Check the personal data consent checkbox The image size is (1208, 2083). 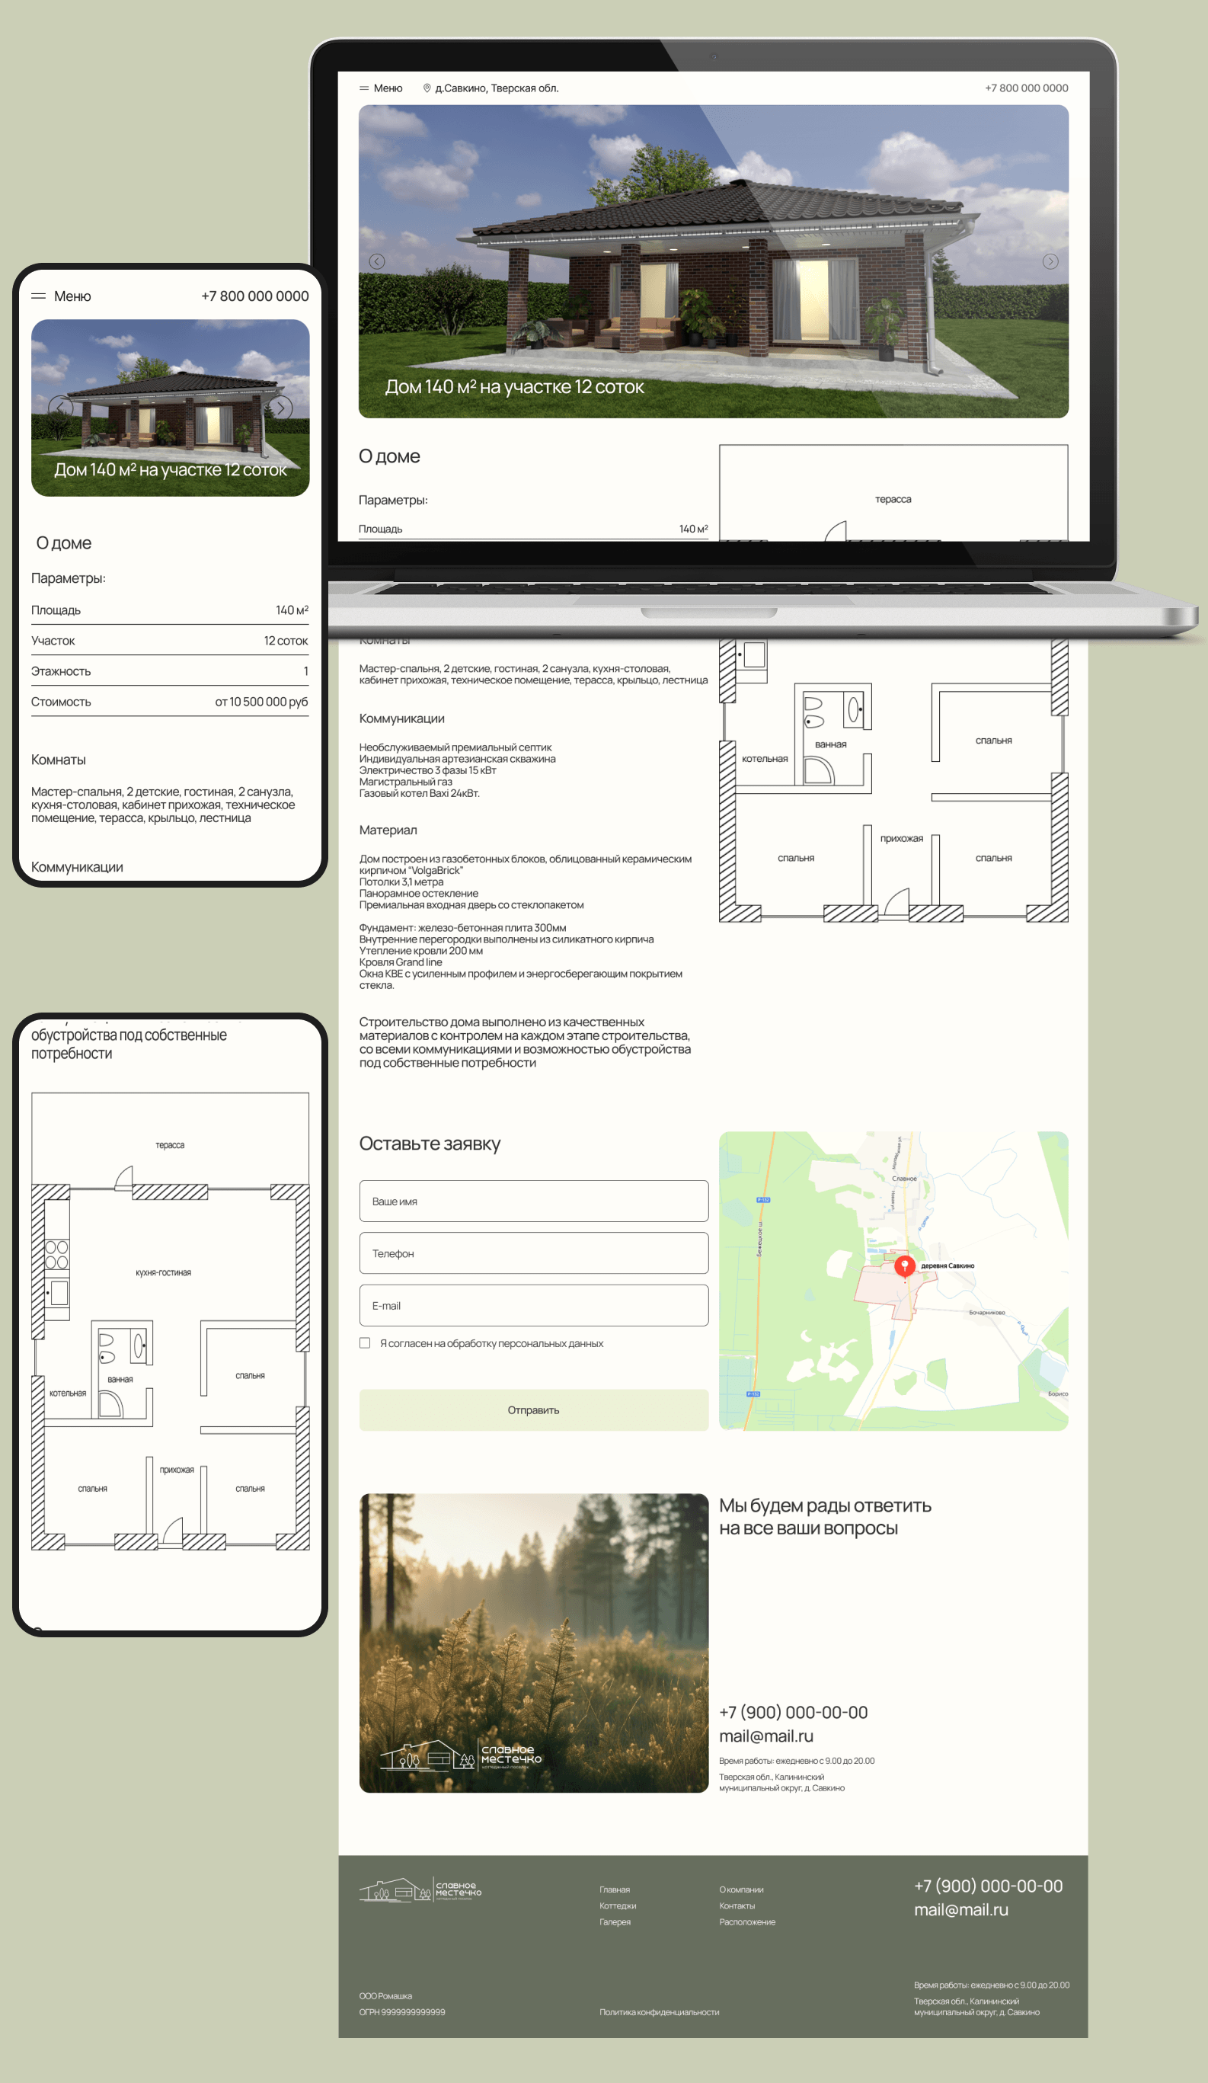[364, 1343]
